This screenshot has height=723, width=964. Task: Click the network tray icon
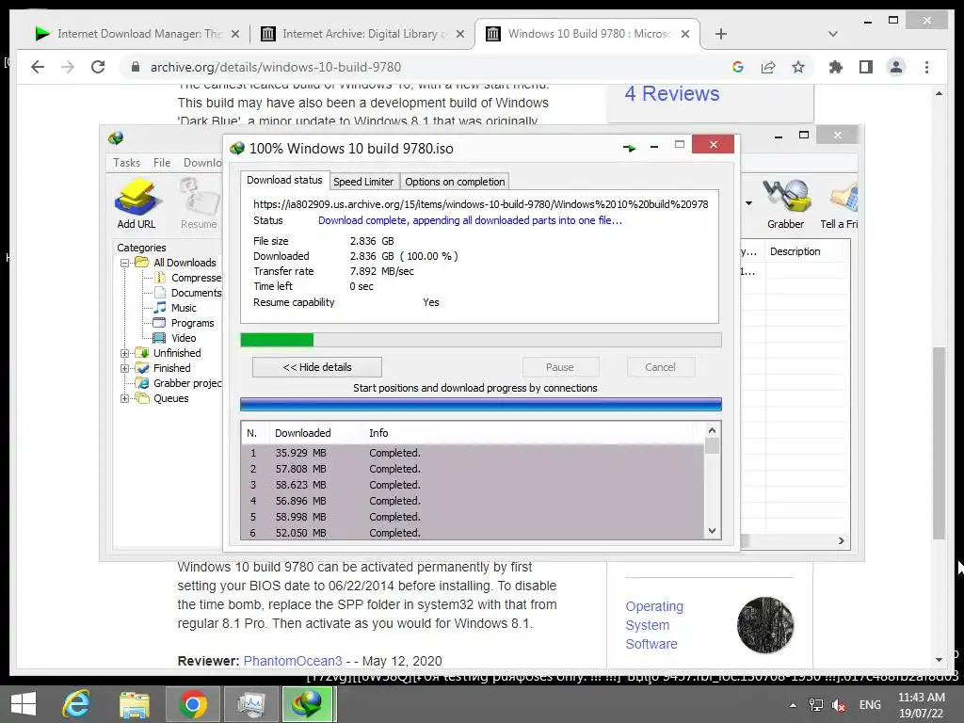[816, 705]
